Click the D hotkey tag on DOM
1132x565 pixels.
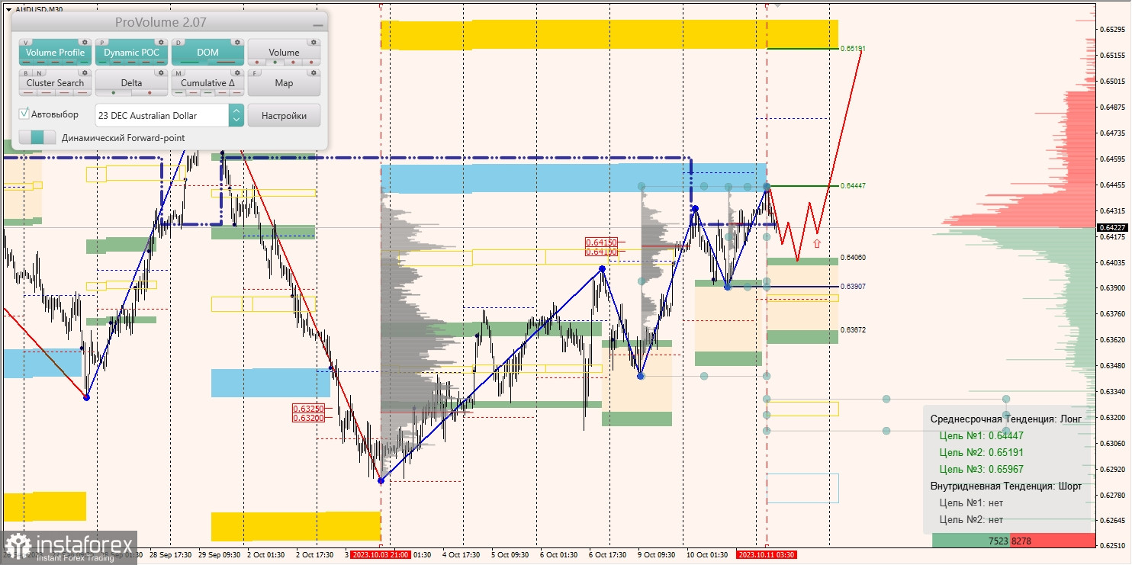click(x=178, y=43)
